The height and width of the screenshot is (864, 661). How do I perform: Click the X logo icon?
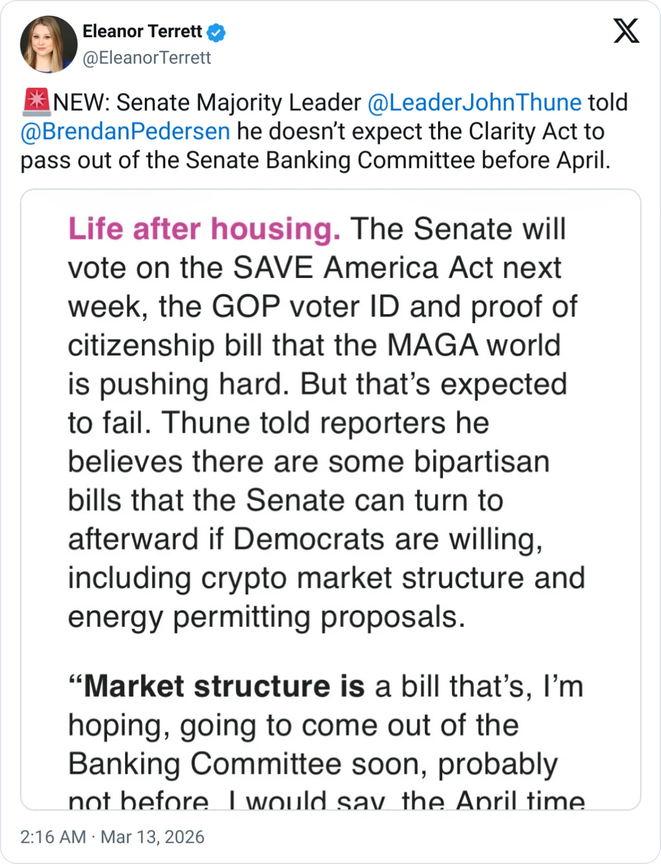coord(626,31)
